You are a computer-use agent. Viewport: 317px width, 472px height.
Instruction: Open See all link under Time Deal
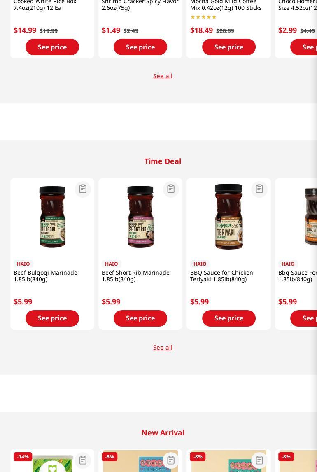[163, 347]
